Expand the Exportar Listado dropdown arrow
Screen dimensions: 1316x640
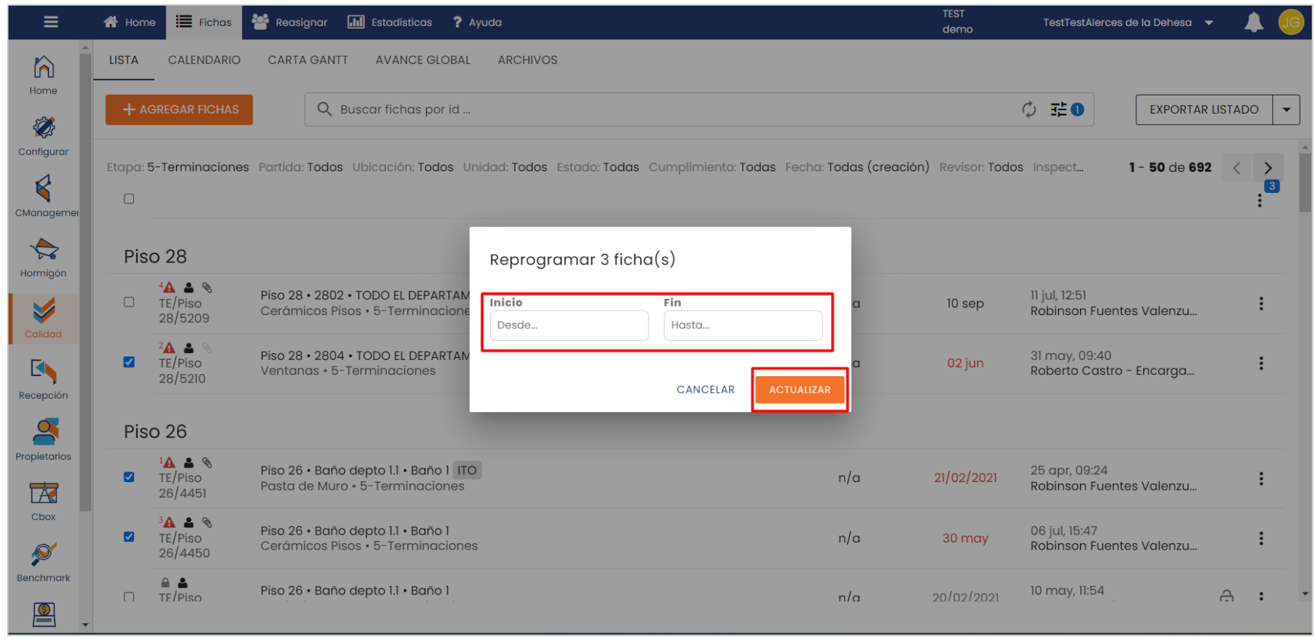point(1287,109)
